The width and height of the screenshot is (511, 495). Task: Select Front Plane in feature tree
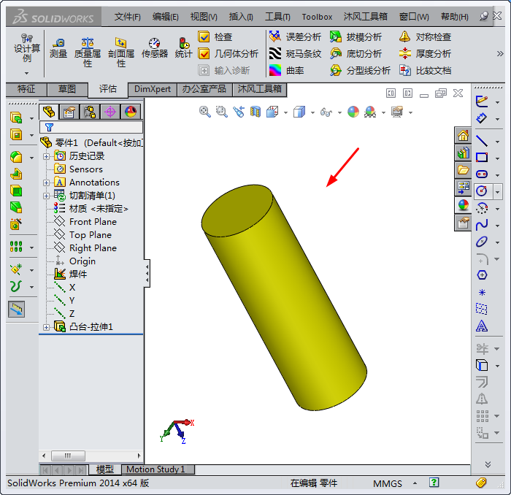[92, 222]
